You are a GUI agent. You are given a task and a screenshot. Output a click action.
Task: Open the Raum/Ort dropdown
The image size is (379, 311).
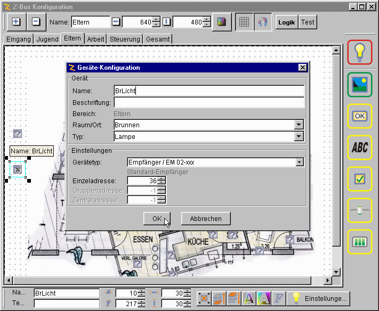coord(299,125)
